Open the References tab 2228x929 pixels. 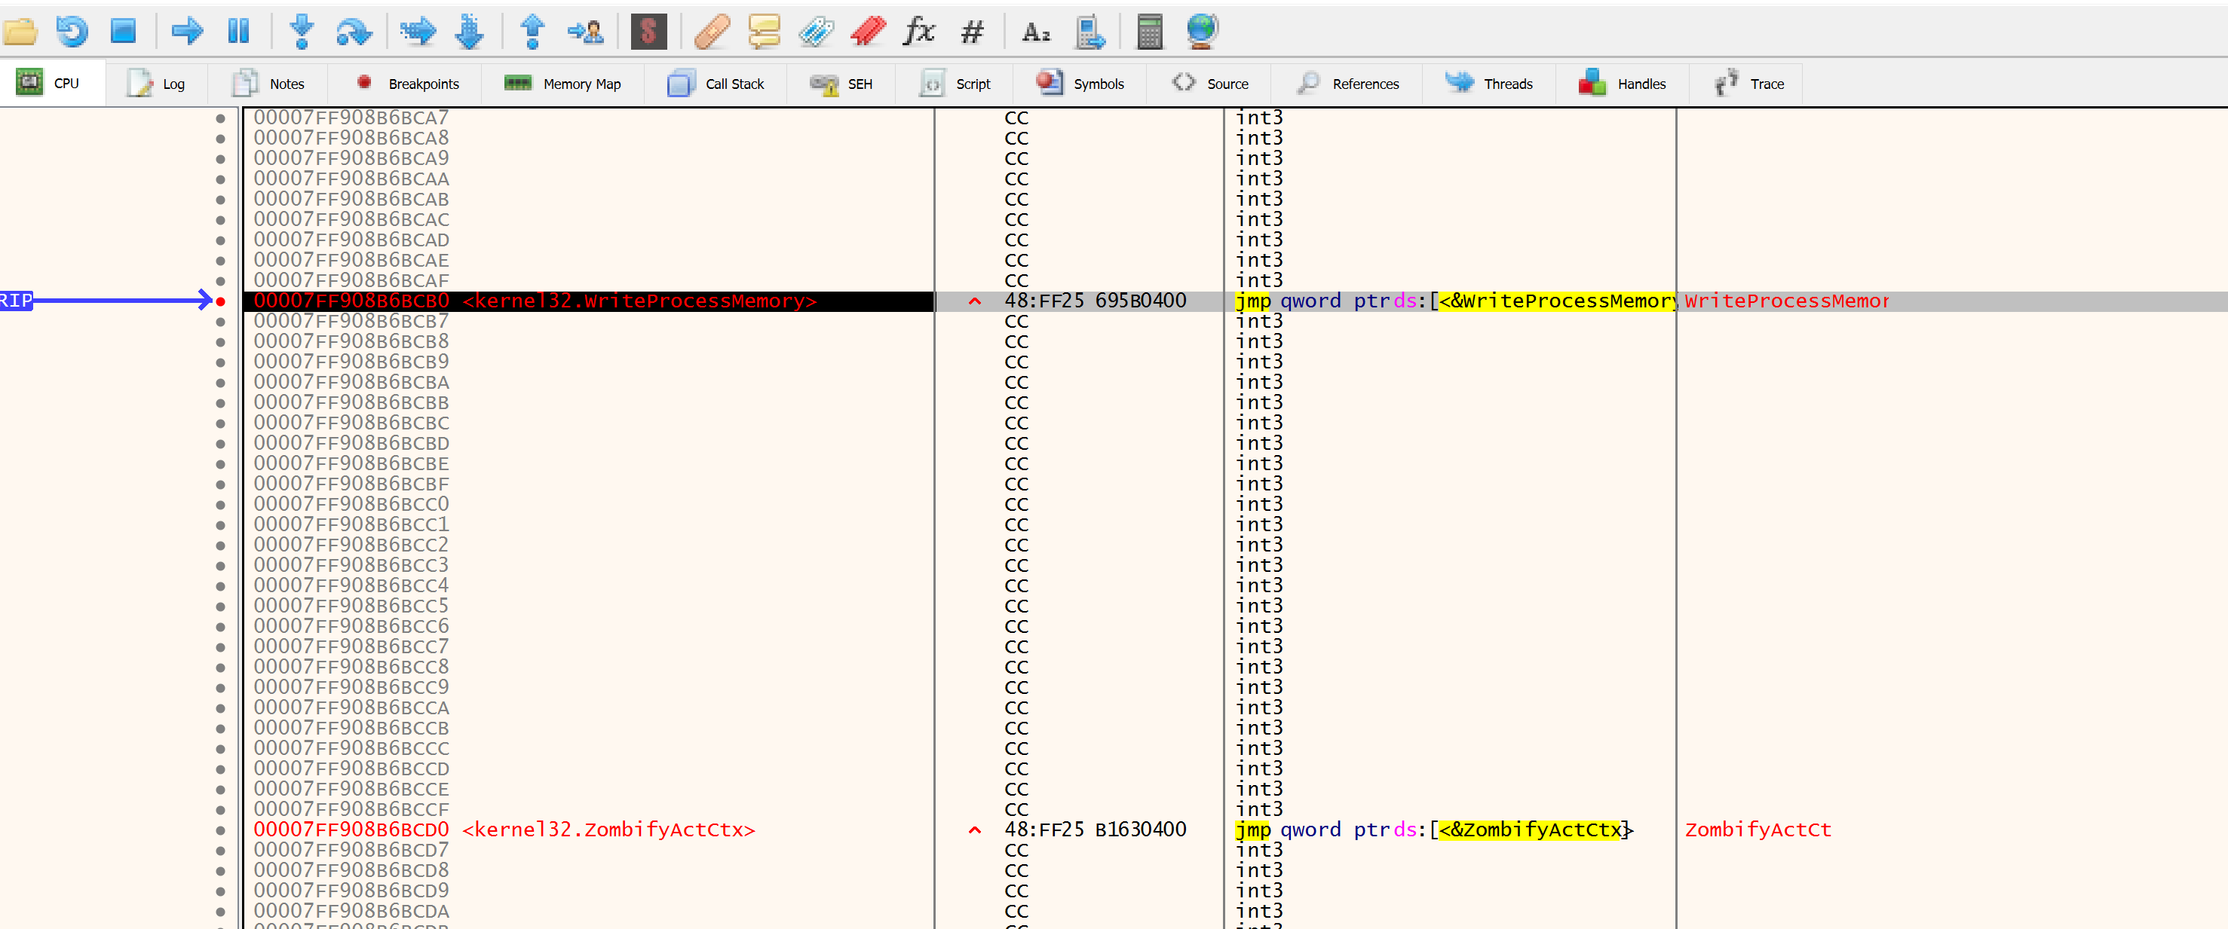(x=1347, y=84)
